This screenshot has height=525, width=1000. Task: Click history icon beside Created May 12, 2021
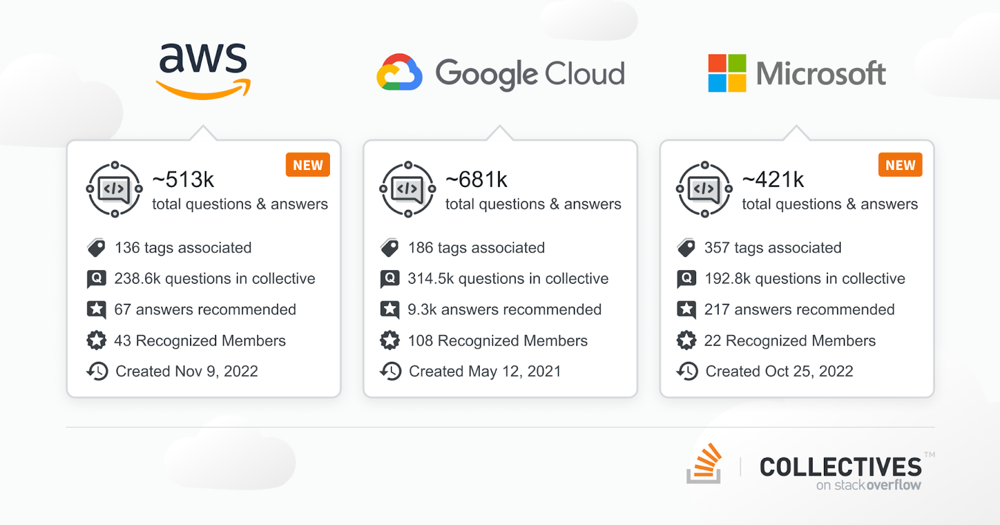click(x=390, y=371)
